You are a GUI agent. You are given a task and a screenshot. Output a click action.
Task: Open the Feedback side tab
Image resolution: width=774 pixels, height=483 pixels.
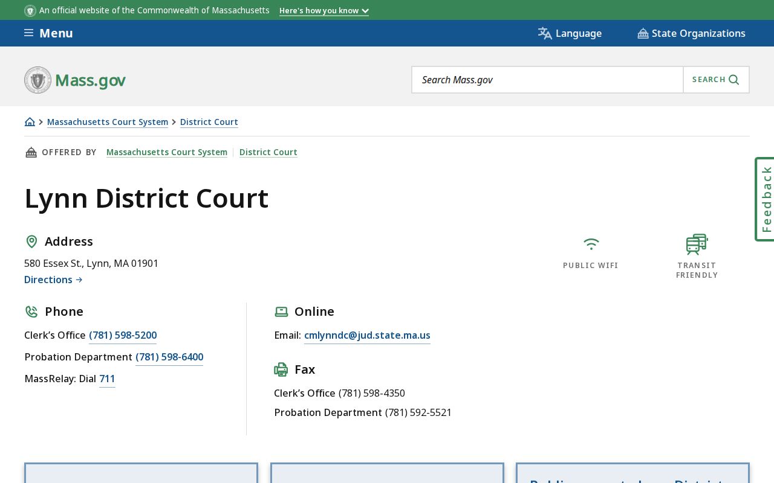tap(765, 199)
